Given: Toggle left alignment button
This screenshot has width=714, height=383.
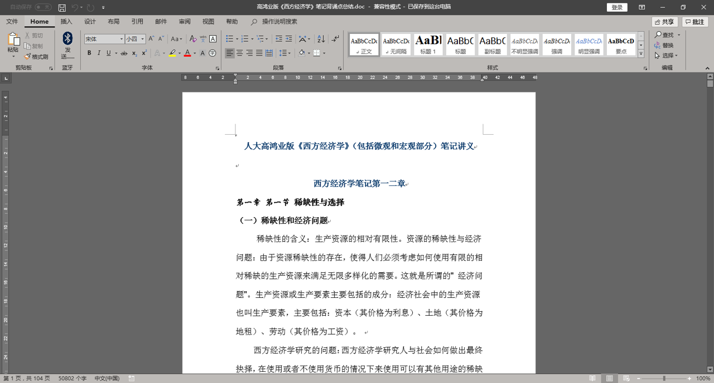Looking at the screenshot, I should click(x=230, y=53).
